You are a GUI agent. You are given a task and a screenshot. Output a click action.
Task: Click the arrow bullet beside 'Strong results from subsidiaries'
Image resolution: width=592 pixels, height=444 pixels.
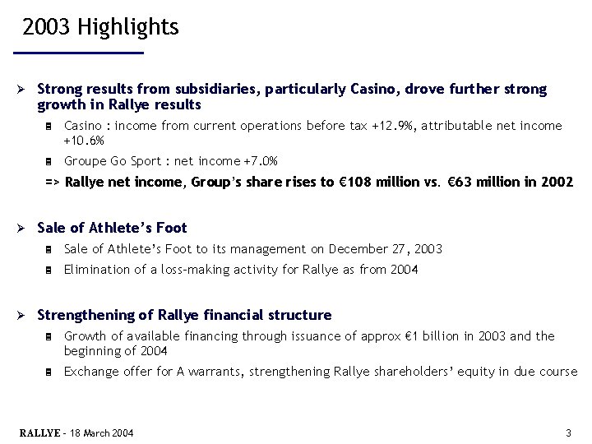coord(25,89)
